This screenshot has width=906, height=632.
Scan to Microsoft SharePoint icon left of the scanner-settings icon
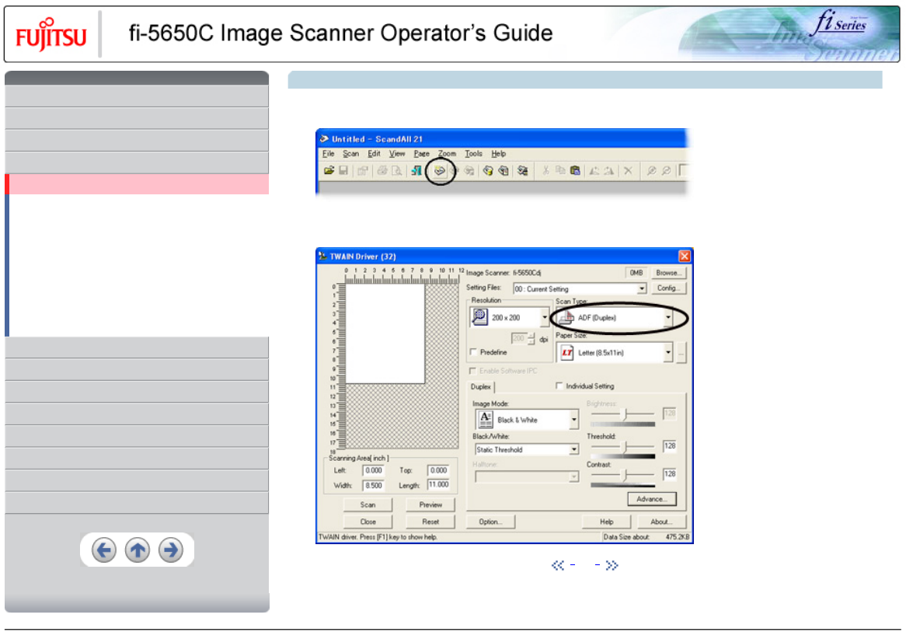[x=504, y=170]
